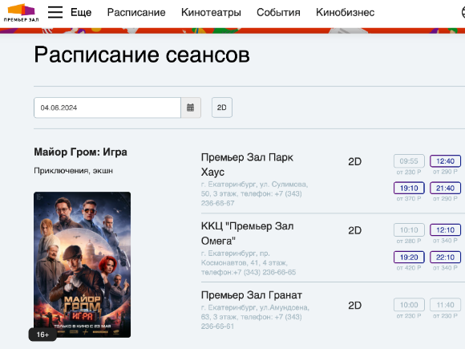Toggle the 2D format filter
Screen dimensions: 465x349
[222, 108]
